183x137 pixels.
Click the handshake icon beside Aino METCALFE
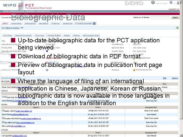(x=3, y=122)
